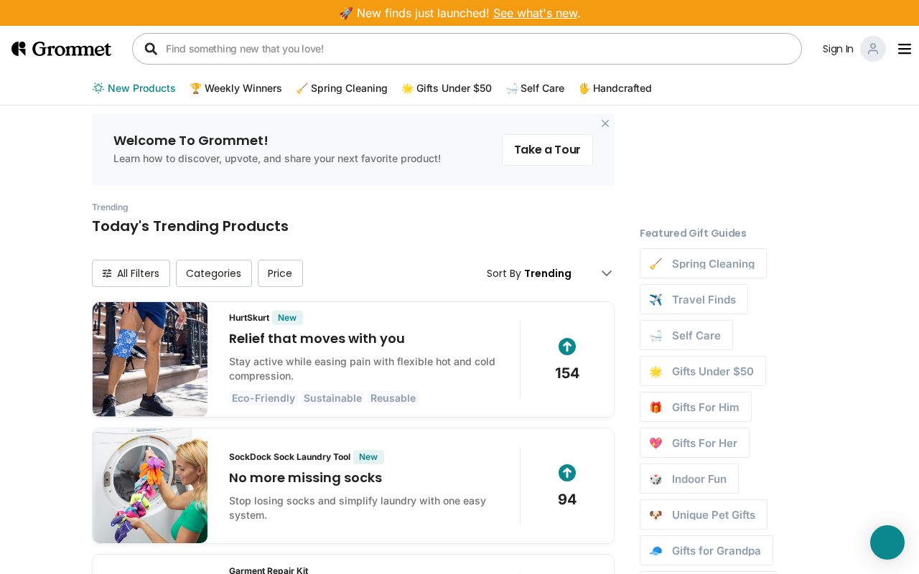Image resolution: width=919 pixels, height=574 pixels.
Task: Go to the Weekly Winners tab
Action: coord(235,88)
